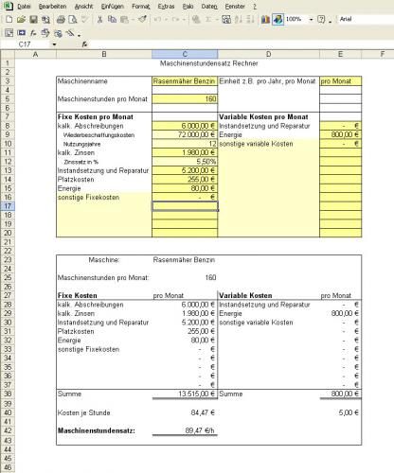Click the Redo arrow icon
The image size is (394, 473).
click(175, 20)
